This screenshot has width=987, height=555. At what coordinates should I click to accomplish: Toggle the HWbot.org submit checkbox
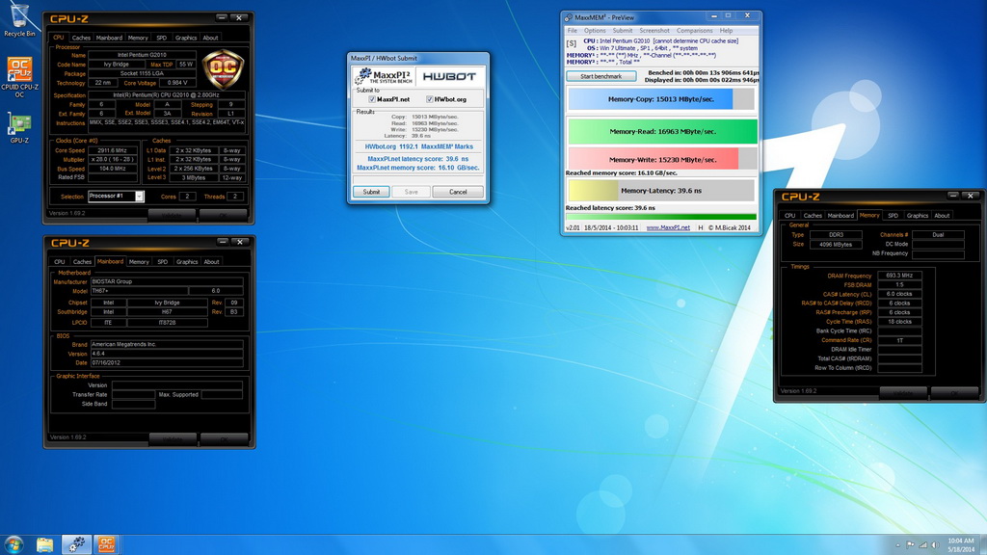(429, 99)
